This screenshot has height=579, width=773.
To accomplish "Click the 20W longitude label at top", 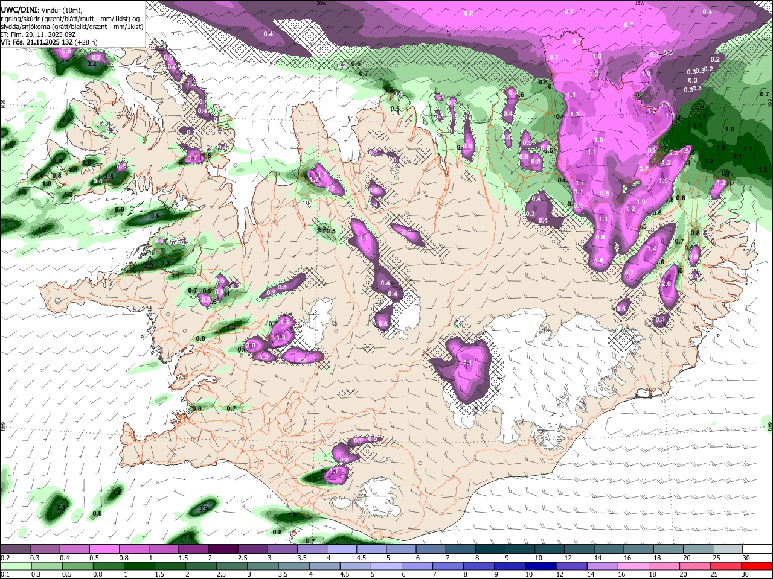I will click(321, 3).
